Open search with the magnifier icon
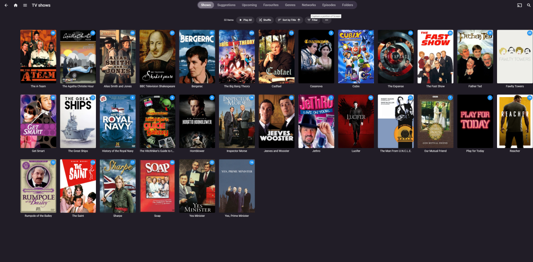This screenshot has width=533, height=262. tap(529, 5)
